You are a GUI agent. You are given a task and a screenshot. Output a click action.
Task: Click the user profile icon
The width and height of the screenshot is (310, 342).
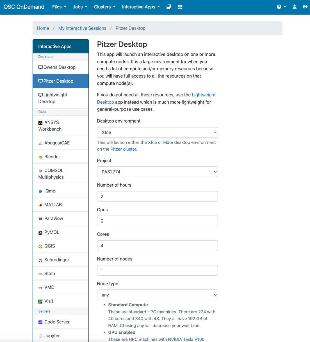295,7
